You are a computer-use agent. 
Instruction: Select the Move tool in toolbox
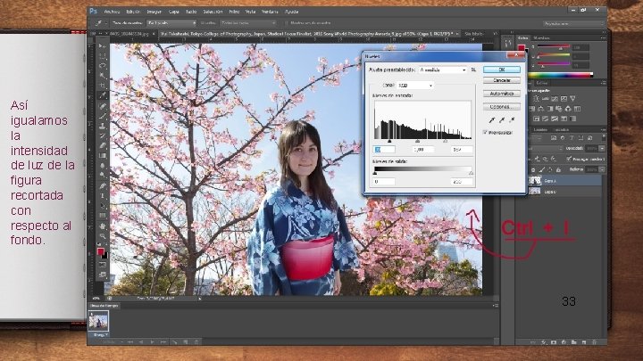(x=103, y=45)
